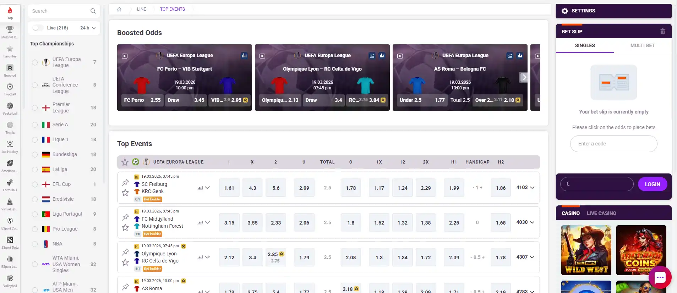Open the Inferno Coins casino game thumbnail
Viewport: 677px width, 293px height.
[x=641, y=250]
